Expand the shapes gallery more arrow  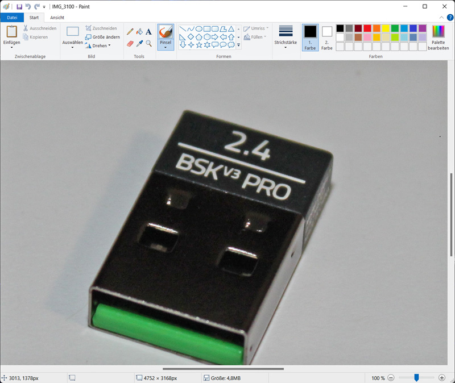pos(238,45)
